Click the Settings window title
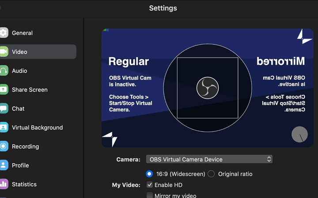The image size is (318, 198). point(163,8)
